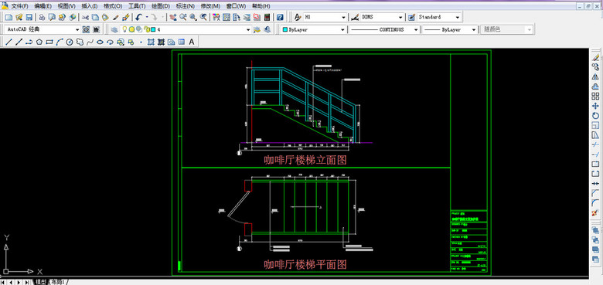Select the Hatch tool
This screenshot has width=603, height=285.
click(151, 42)
